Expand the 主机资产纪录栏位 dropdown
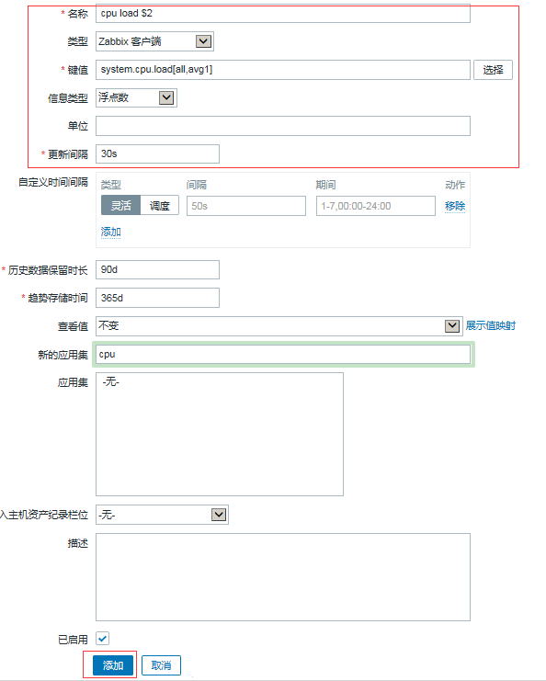 pos(219,515)
